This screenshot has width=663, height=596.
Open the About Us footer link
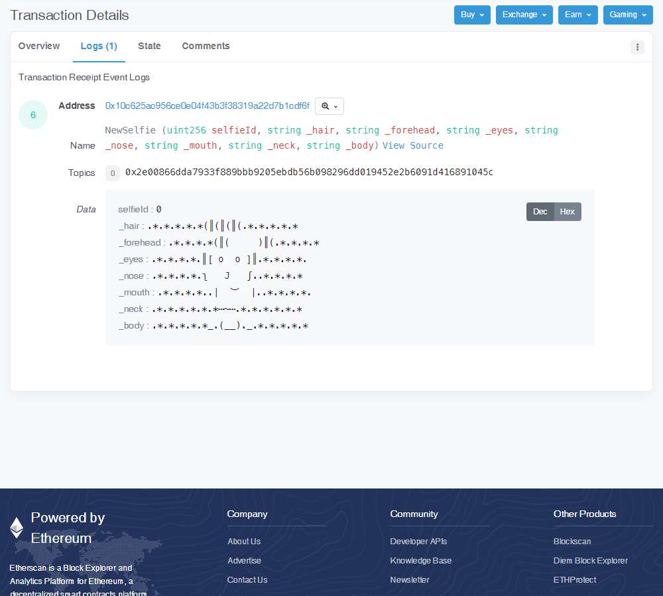coord(244,542)
